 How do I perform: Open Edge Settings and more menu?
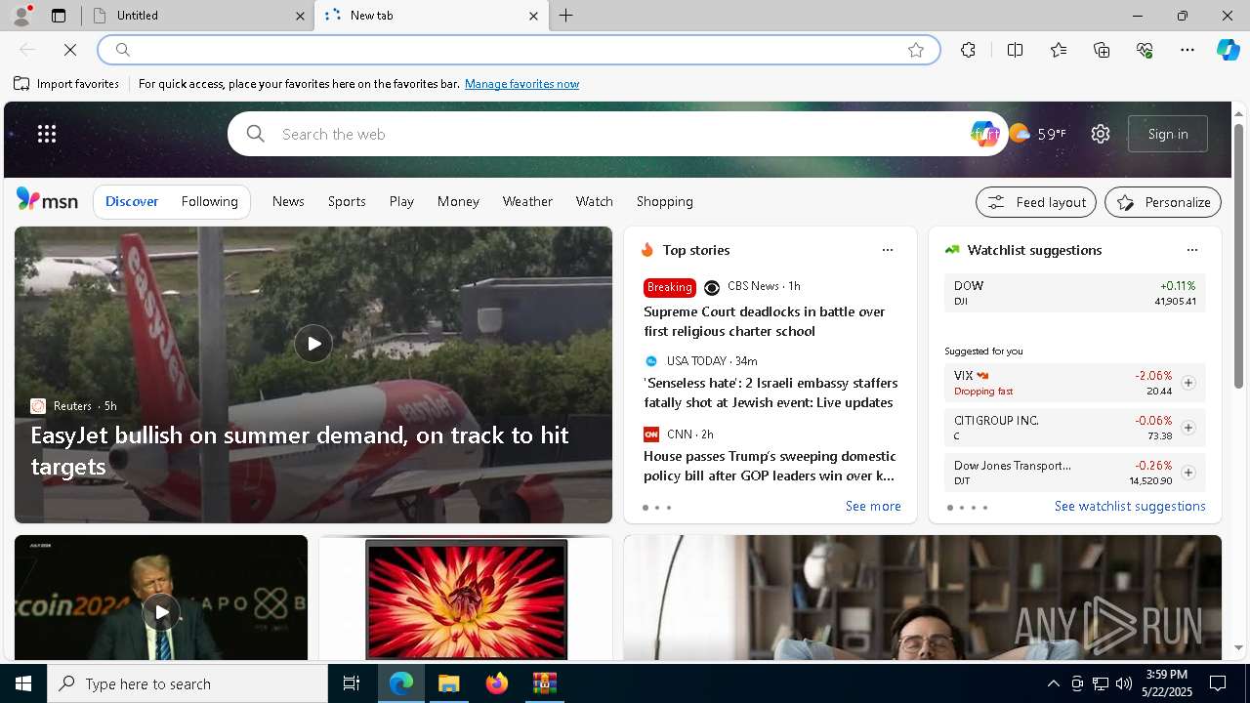1187,50
